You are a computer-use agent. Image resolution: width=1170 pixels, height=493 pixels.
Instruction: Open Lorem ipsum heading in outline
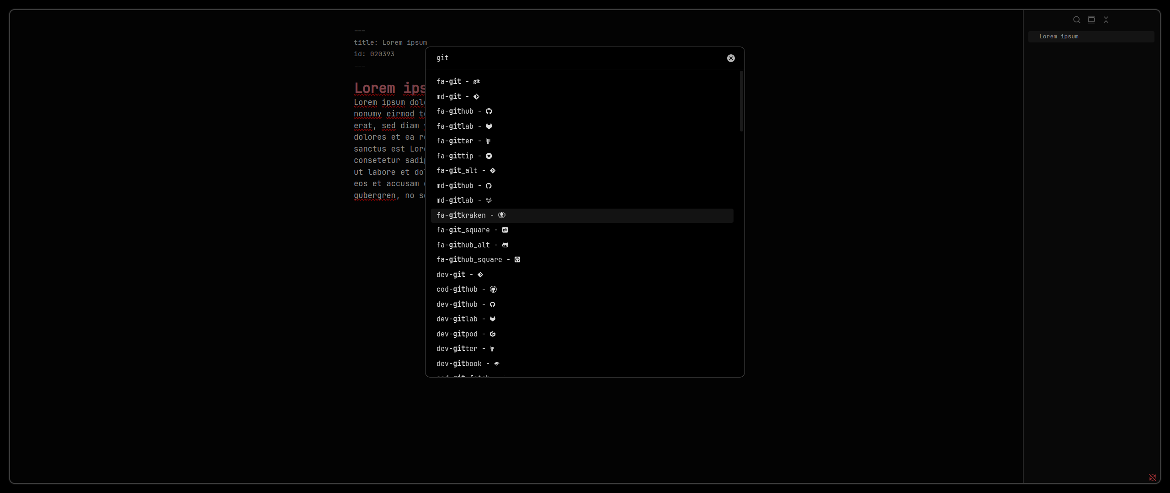(1058, 37)
